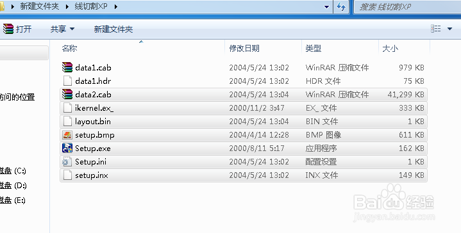Select file name ikernel.ex_

[94, 108]
